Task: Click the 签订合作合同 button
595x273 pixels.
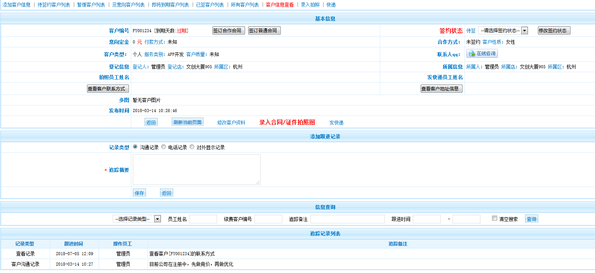Action: tap(229, 31)
